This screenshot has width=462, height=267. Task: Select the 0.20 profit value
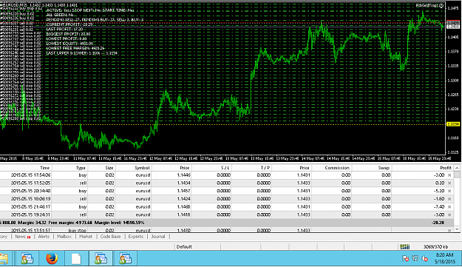pyautogui.click(x=440, y=183)
